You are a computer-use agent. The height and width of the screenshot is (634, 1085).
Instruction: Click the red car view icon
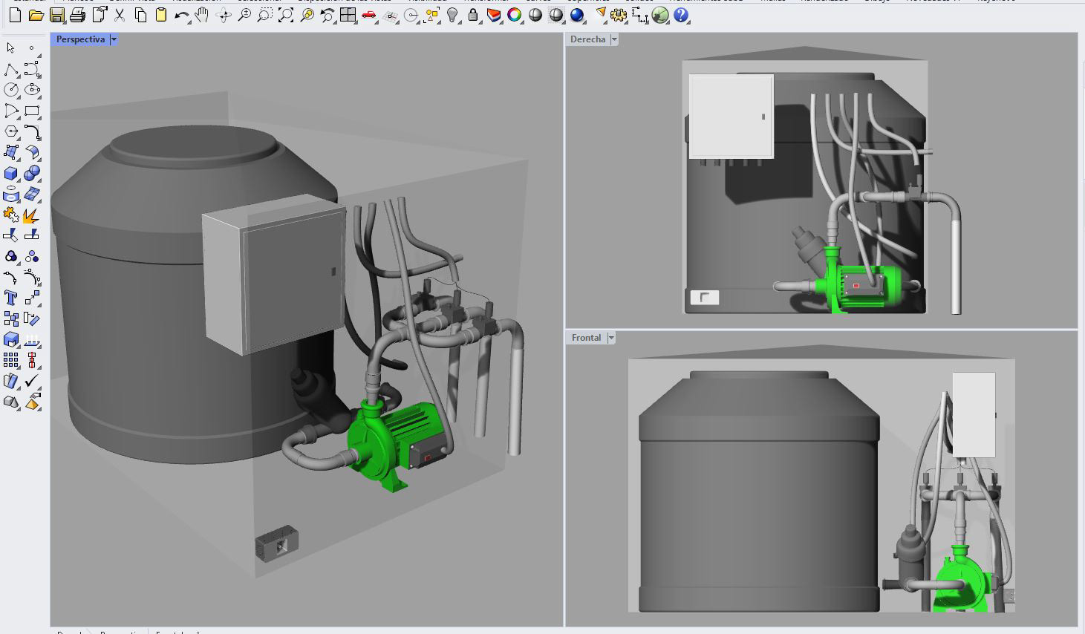point(369,15)
